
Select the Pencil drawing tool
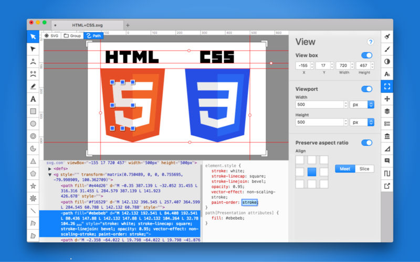coord(33,86)
